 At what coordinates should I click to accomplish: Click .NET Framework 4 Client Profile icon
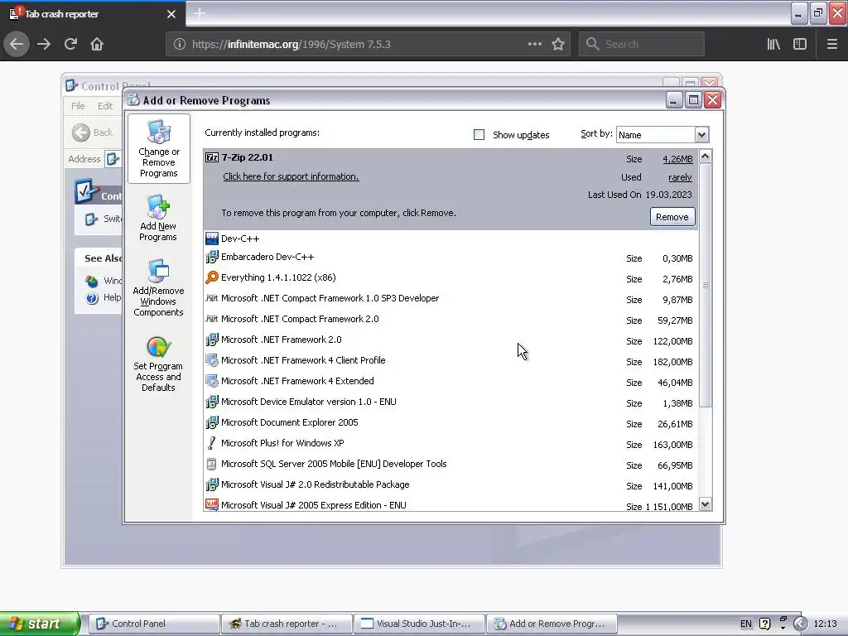212,360
